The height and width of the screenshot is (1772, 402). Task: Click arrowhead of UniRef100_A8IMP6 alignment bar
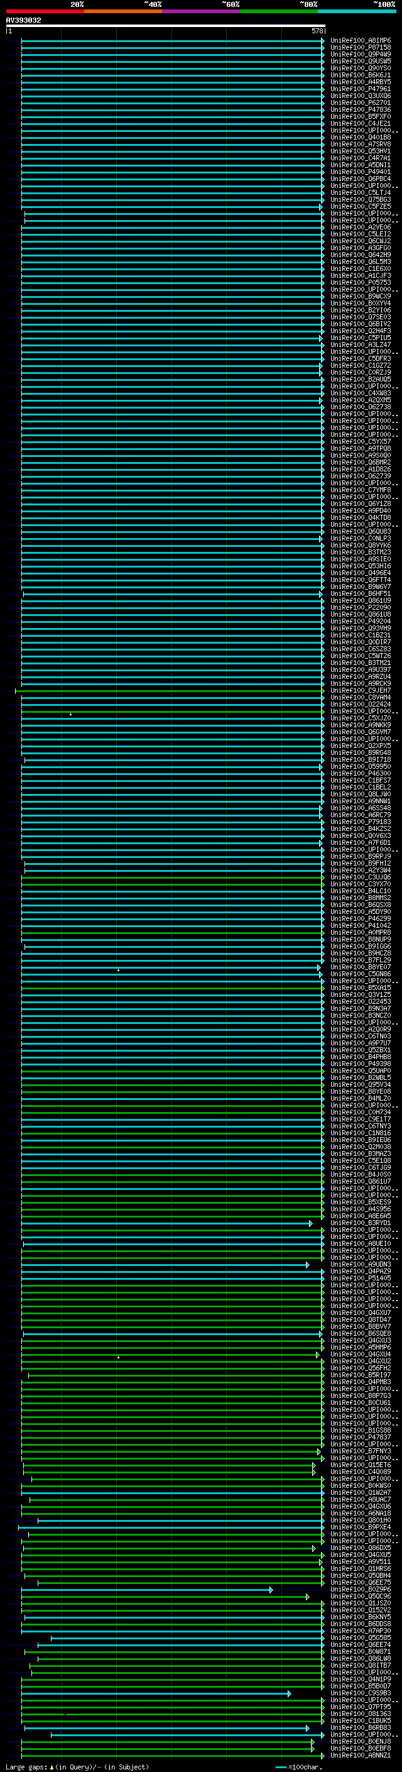pos(322,41)
